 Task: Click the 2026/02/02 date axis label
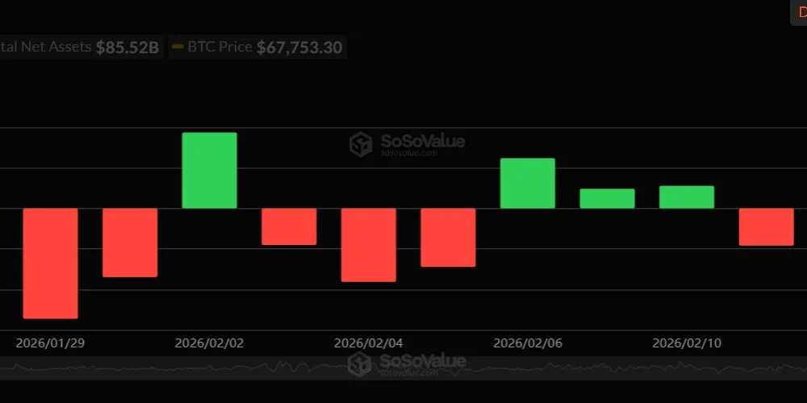click(x=209, y=343)
